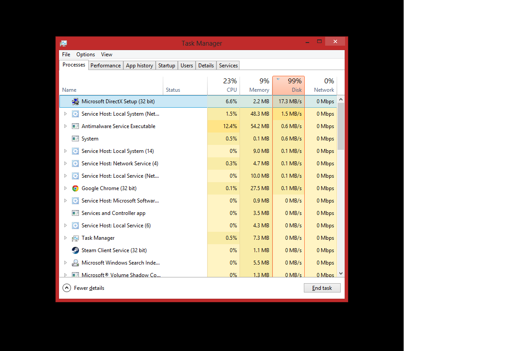Open the File menu
Screen dimensions: 511x351
(x=66, y=55)
